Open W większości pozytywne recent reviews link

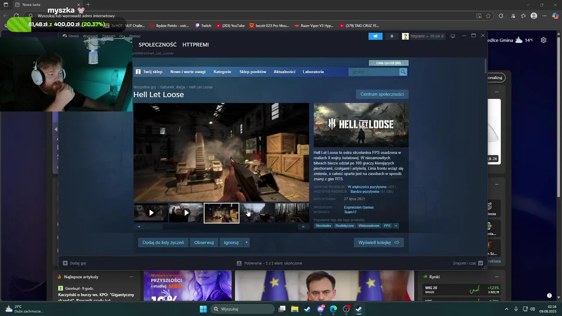367,187
